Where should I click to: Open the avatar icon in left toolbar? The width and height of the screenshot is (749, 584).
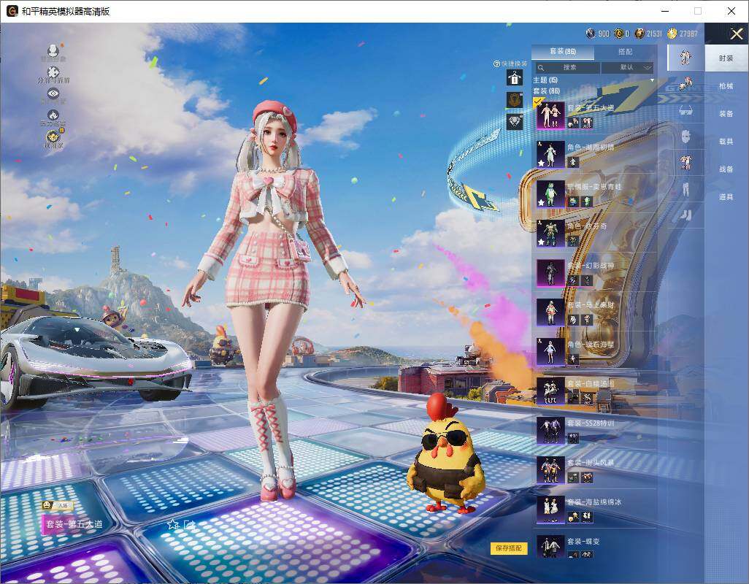(53, 50)
